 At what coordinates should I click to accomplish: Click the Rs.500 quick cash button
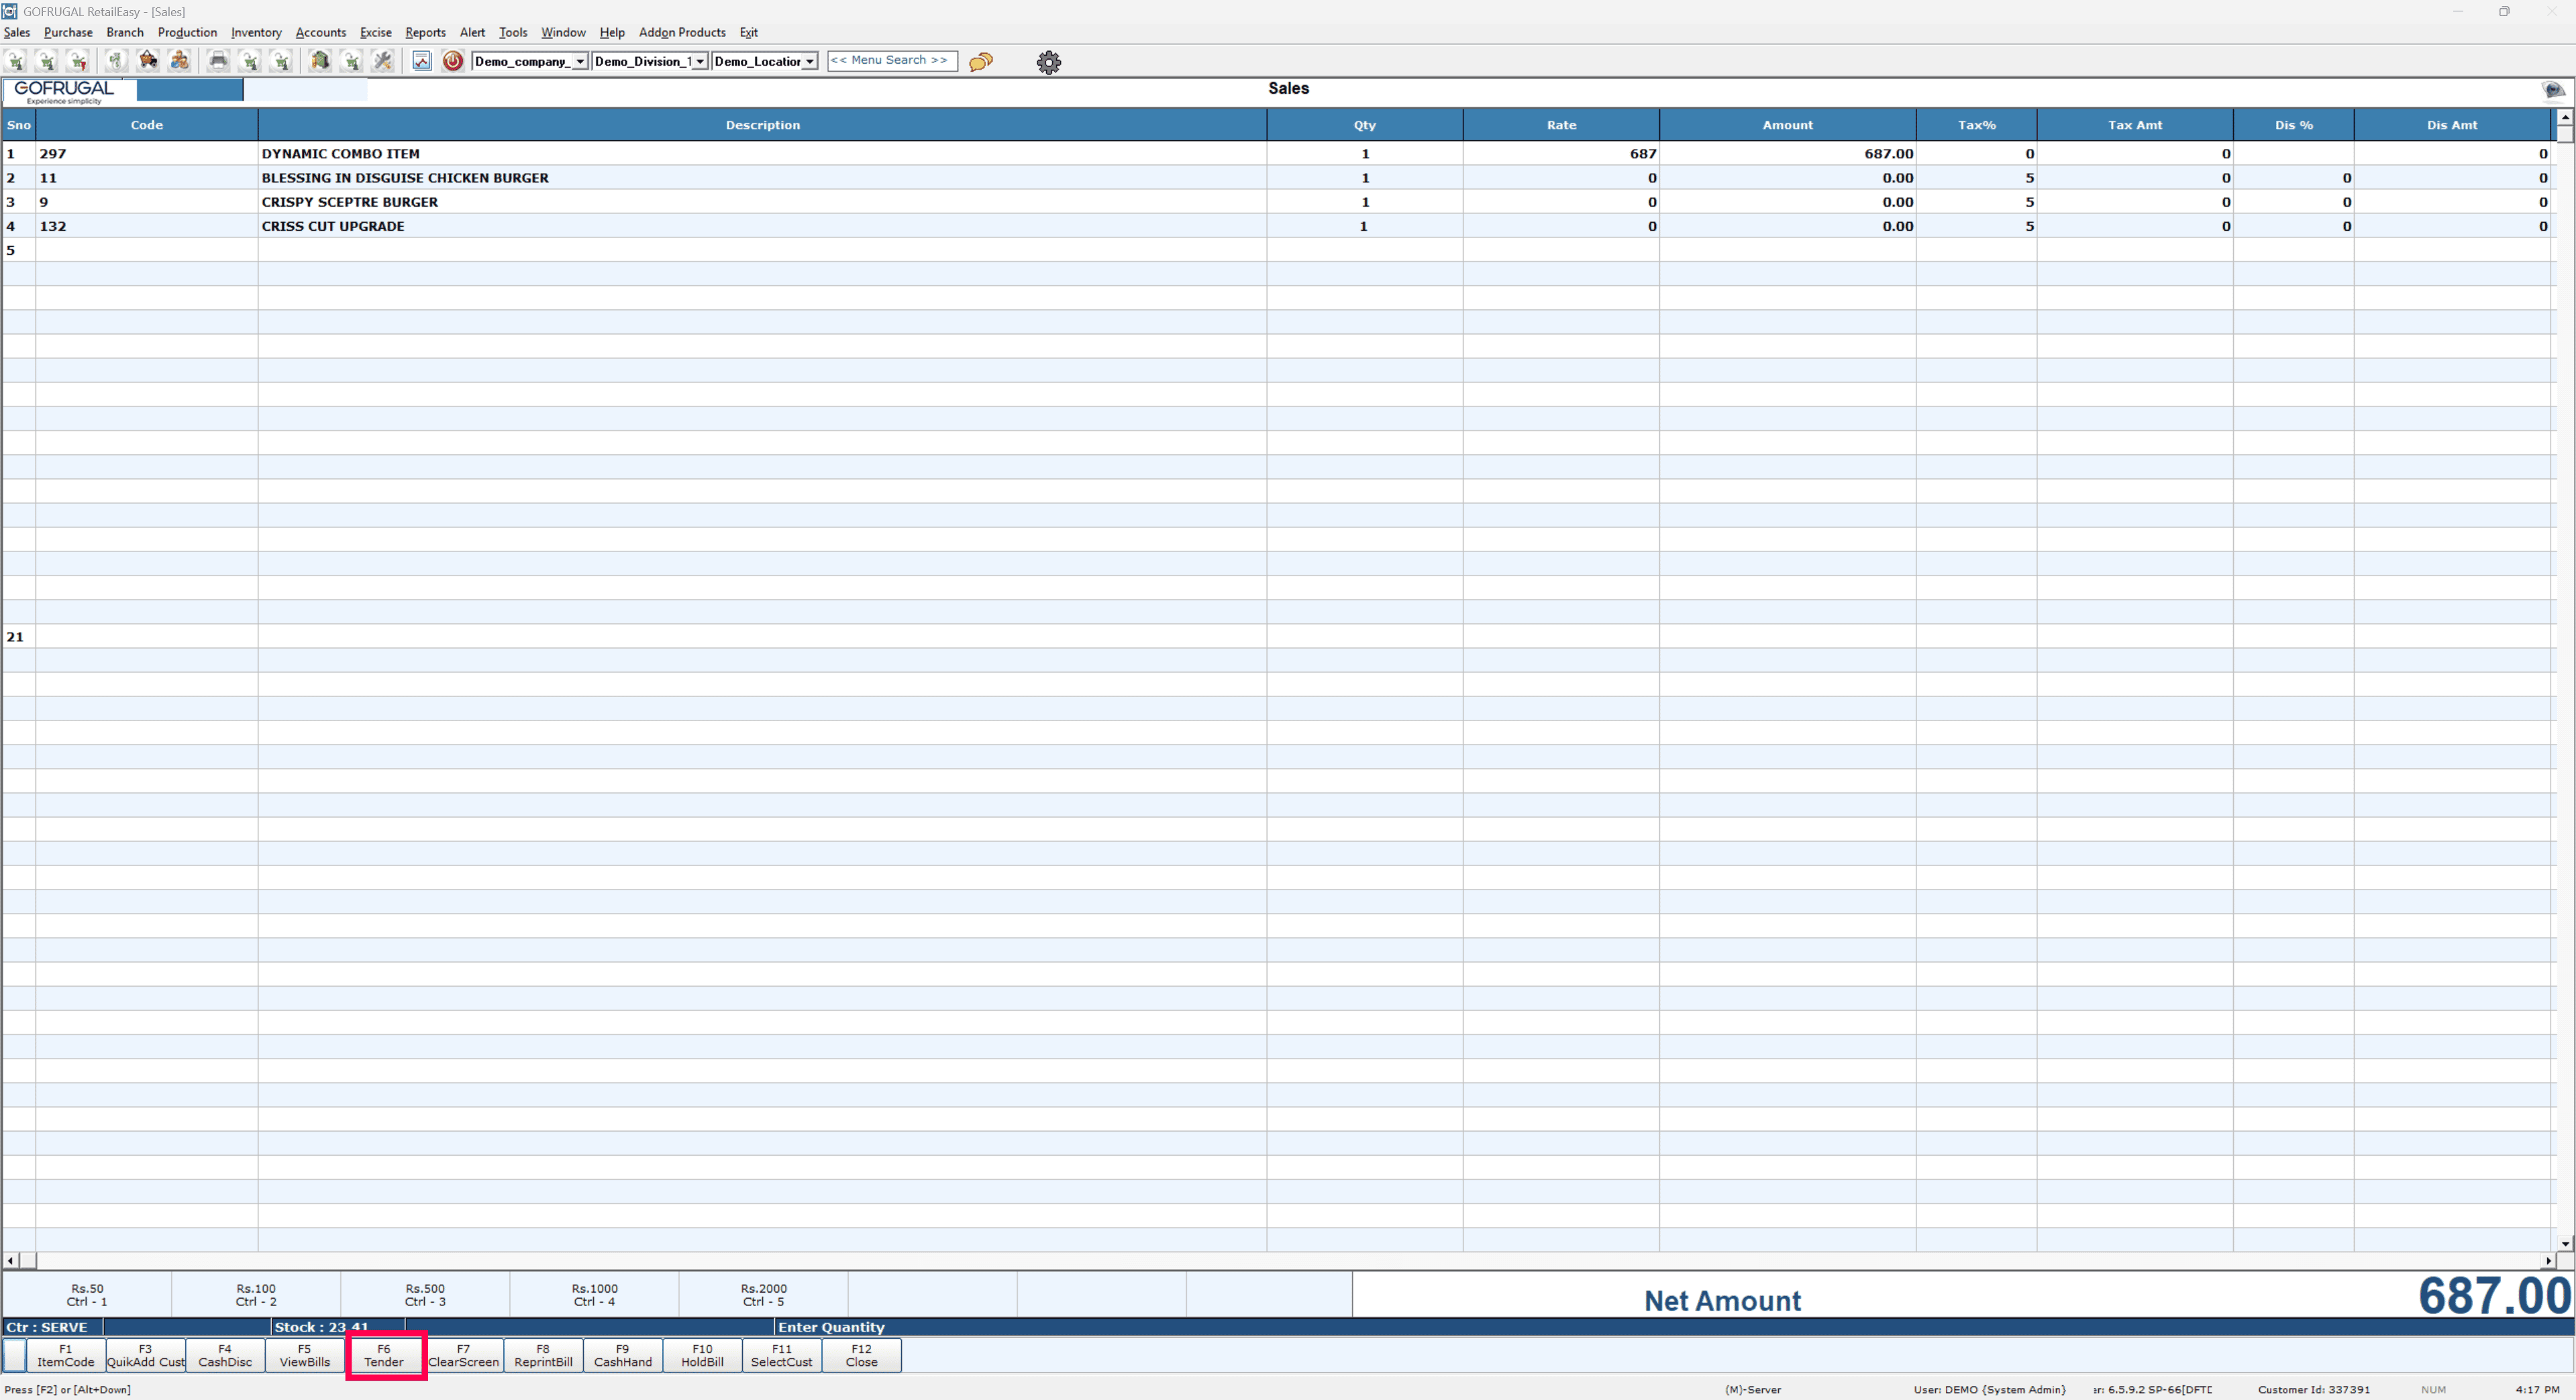click(x=425, y=1294)
